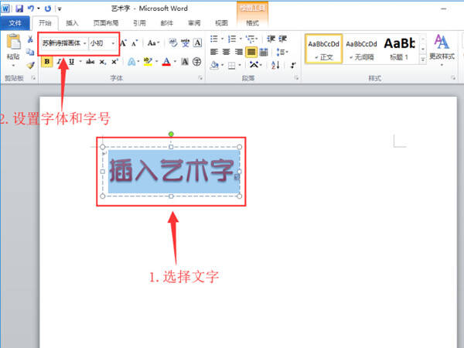464x348 pixels.
Task: Open numbering list dropdown
Action: coord(240,39)
